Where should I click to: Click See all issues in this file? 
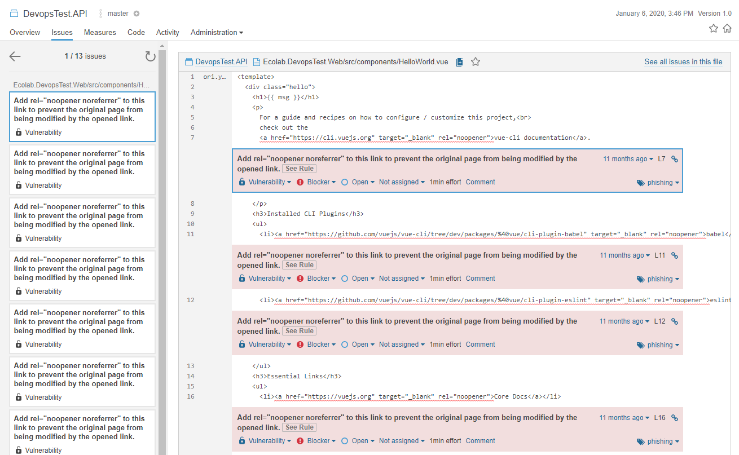pyautogui.click(x=683, y=62)
